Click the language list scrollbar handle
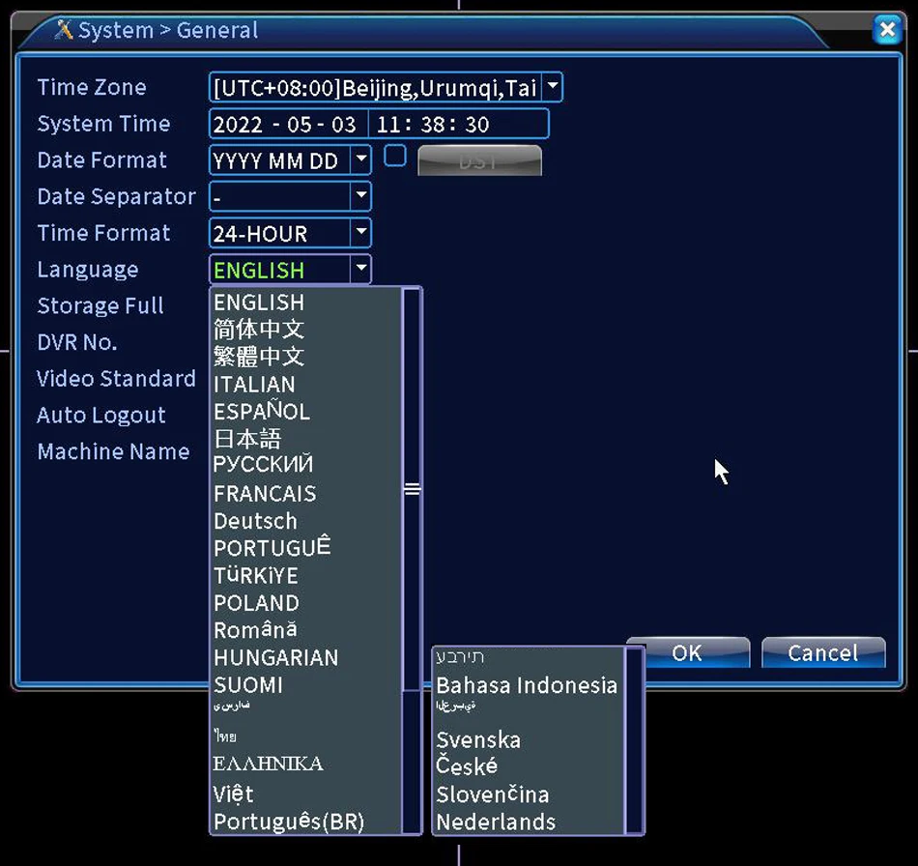 tap(412, 489)
